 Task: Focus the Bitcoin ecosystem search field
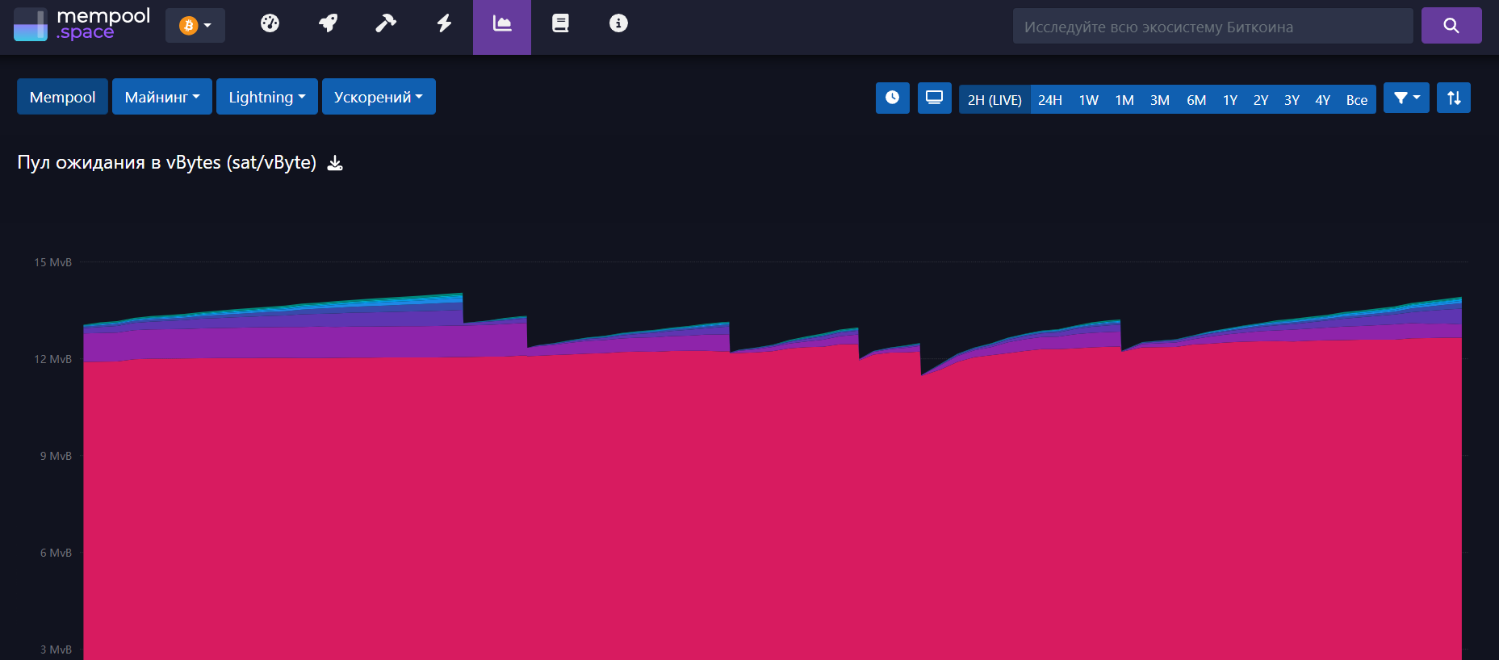coord(1212,27)
